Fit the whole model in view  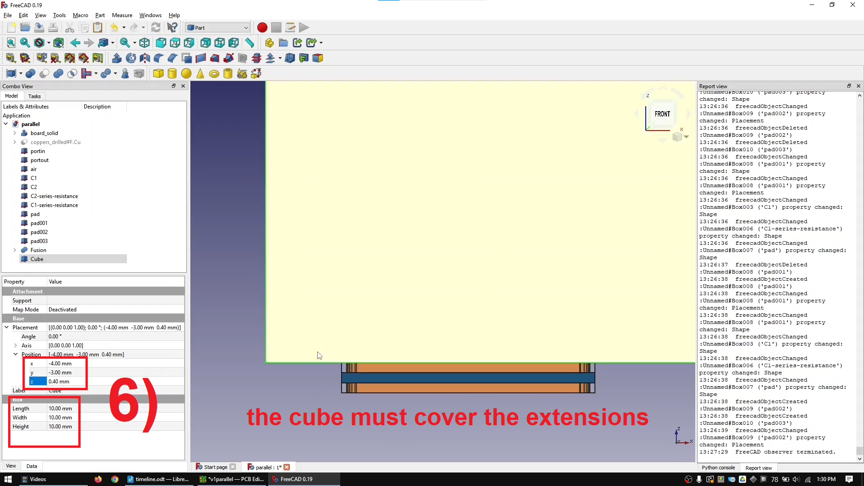(x=11, y=43)
